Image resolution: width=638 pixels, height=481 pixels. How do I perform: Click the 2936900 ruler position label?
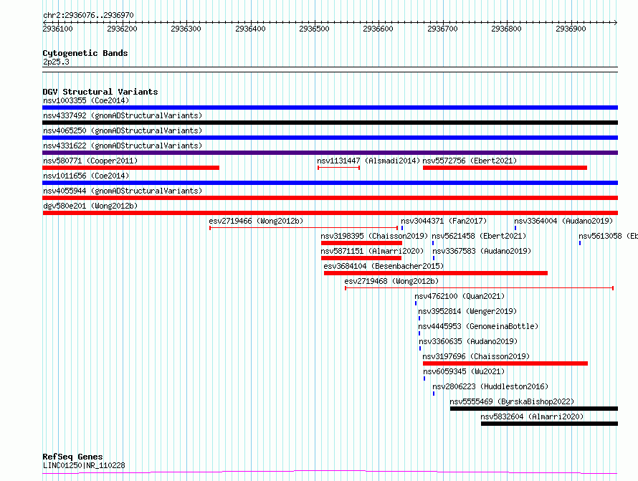coord(571,29)
